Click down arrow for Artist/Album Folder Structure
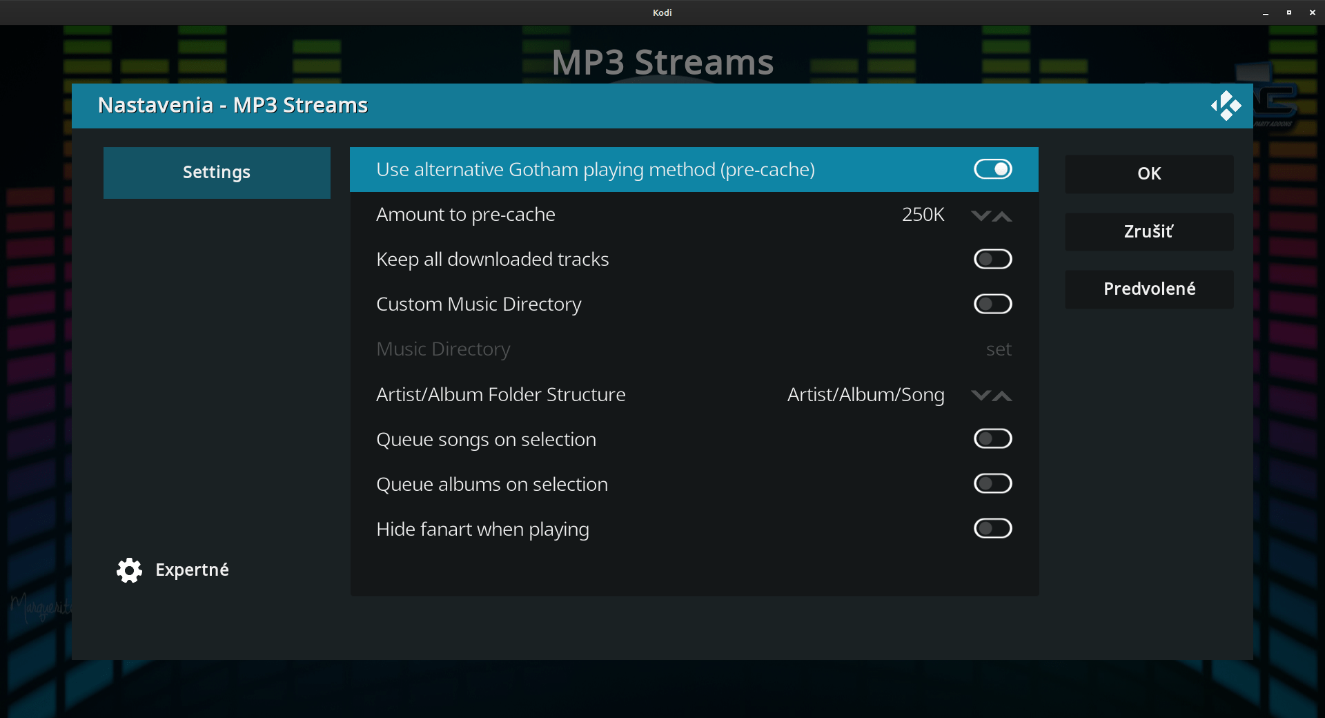The height and width of the screenshot is (718, 1325). click(981, 396)
